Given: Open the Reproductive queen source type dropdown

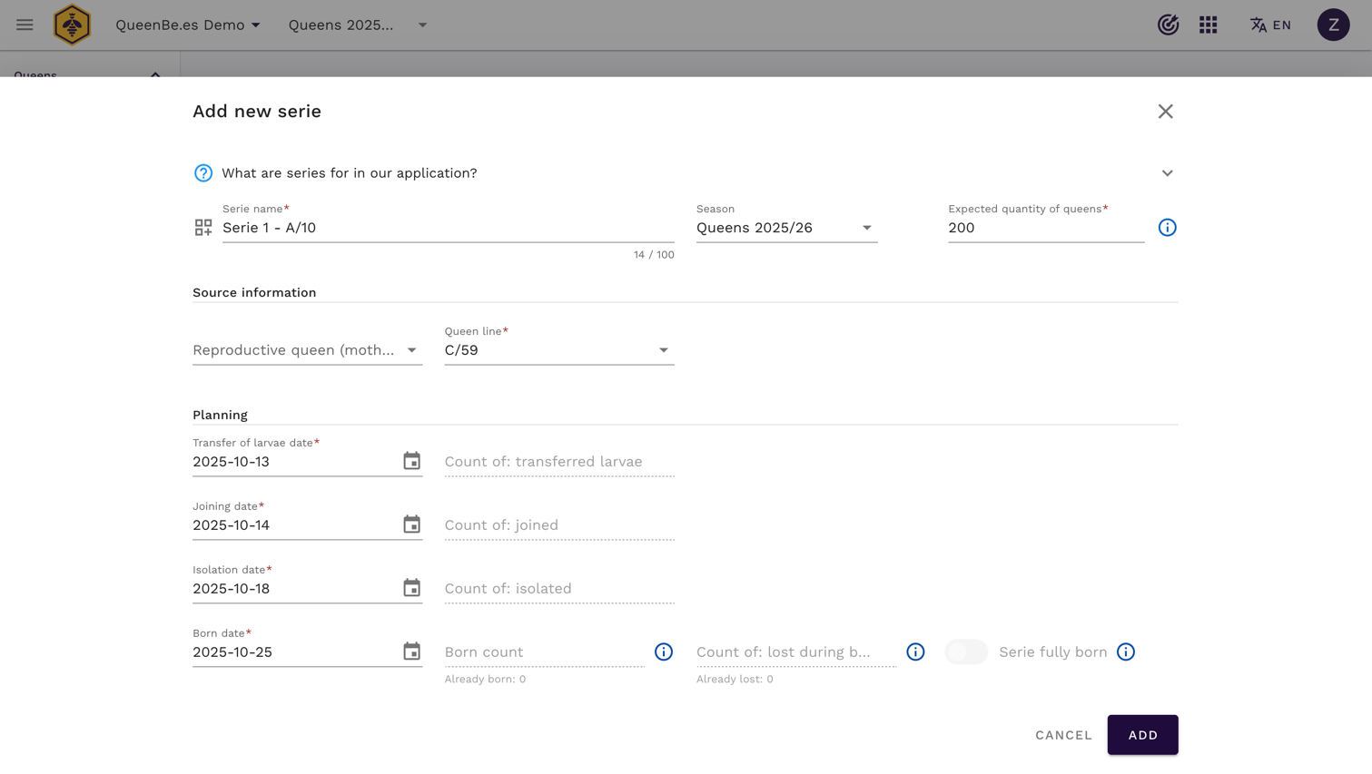Looking at the screenshot, I should (307, 350).
